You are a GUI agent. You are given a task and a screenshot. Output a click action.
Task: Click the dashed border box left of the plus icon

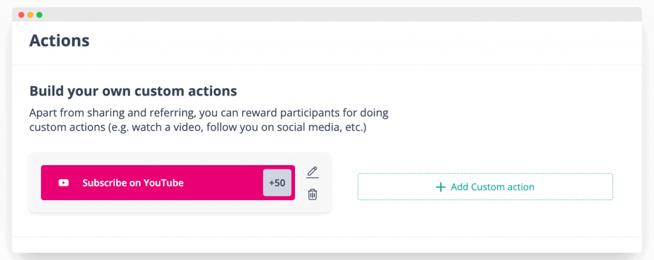[396, 187]
